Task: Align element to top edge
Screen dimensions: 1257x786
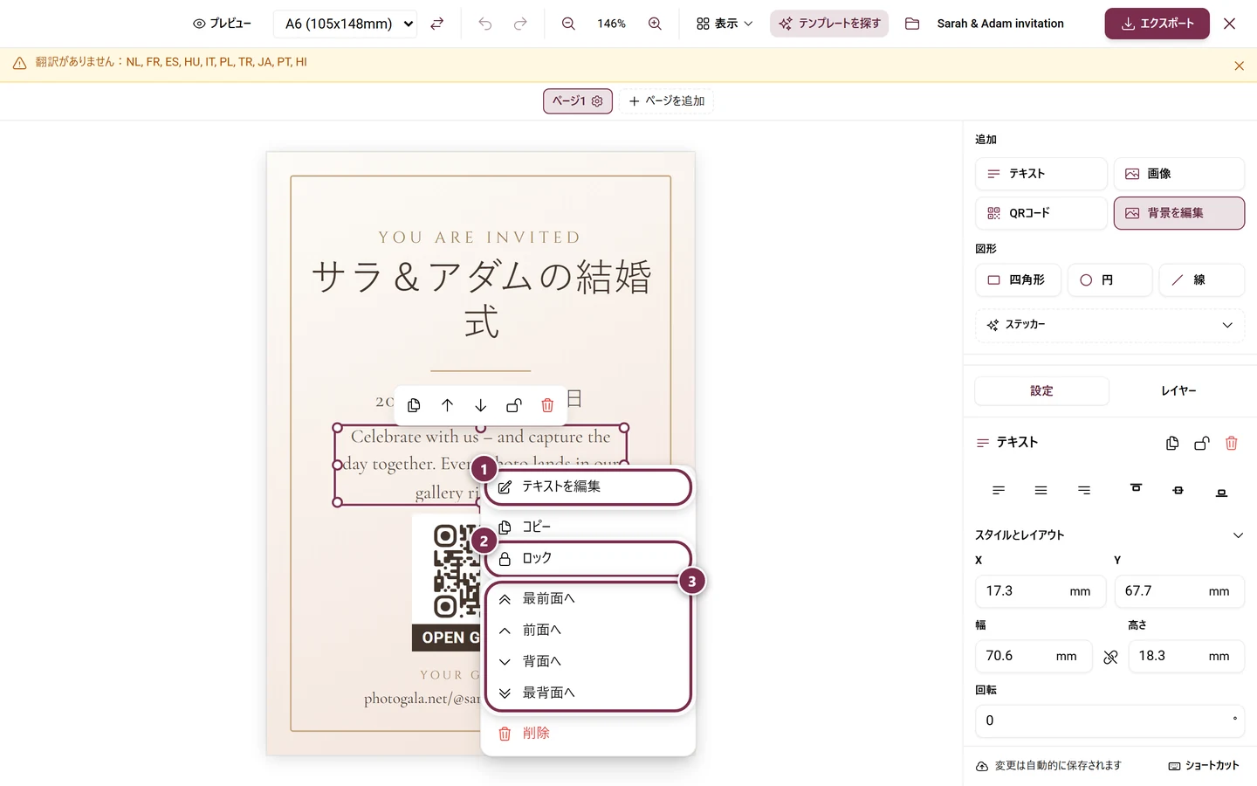Action: click(x=1136, y=488)
